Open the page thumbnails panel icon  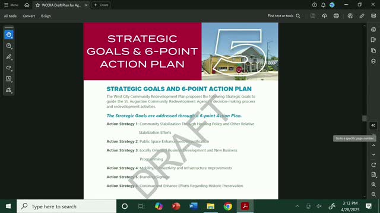point(373,50)
